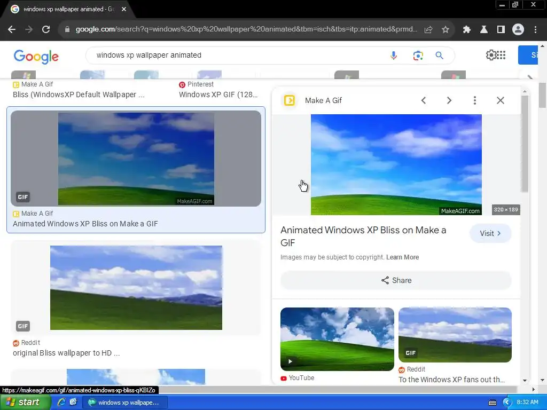547x410 pixels.
Task: Open the large Bliss preview image
Action: pyautogui.click(x=396, y=164)
